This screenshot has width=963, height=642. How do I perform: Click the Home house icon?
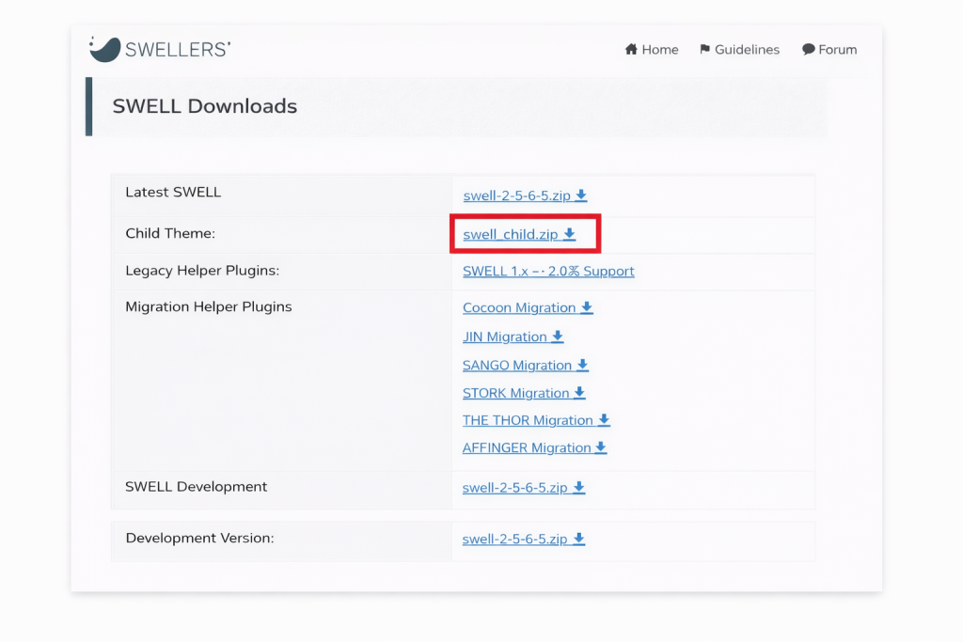[632, 50]
